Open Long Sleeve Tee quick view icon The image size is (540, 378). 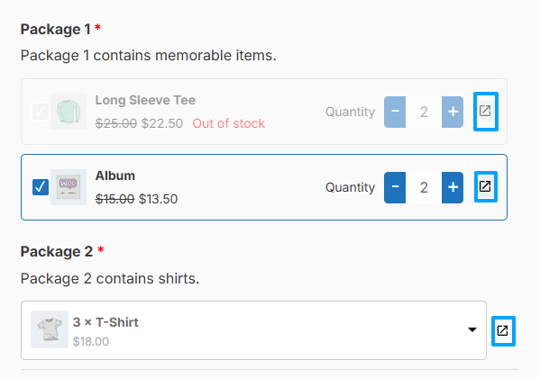click(486, 112)
